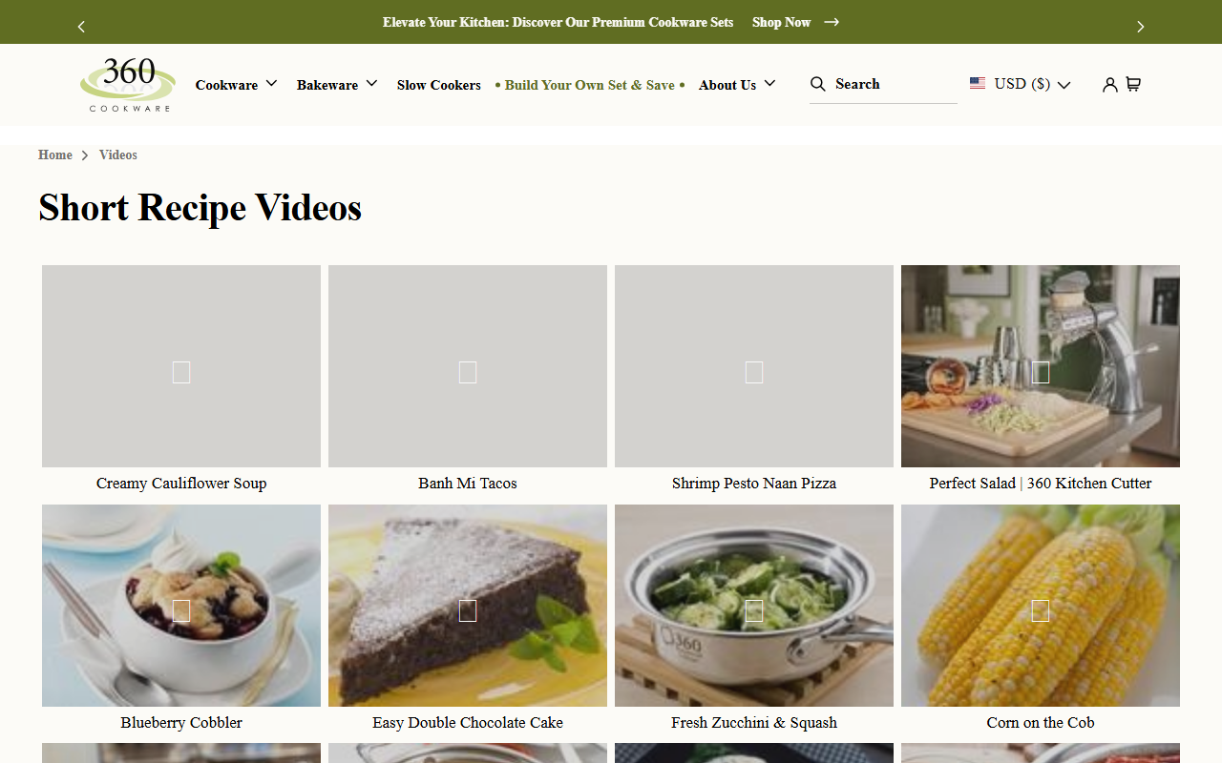
Task: Open the USD ($) currency dropdown
Action: [1020, 84]
